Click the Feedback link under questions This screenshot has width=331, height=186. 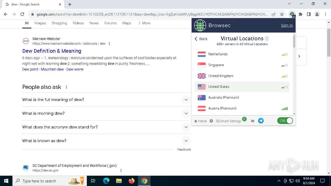point(184,150)
